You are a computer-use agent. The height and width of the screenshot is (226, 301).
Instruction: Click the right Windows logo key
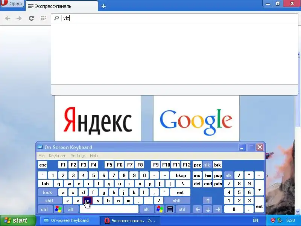point(160,209)
